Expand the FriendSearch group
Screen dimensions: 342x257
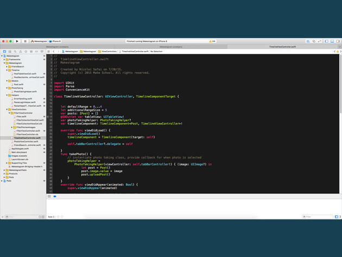click(x=7, y=67)
